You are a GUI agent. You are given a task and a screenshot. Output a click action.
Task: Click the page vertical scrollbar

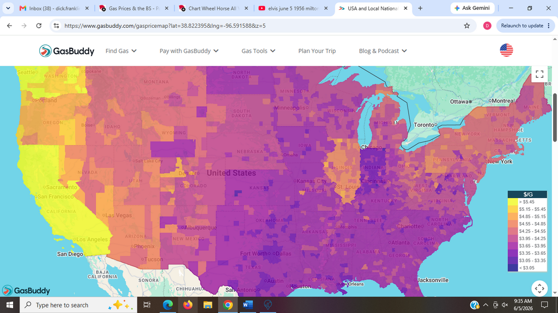point(555,118)
